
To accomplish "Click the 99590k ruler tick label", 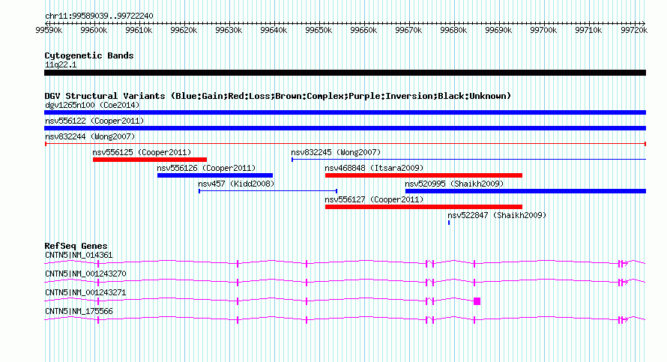I will coord(49,30).
